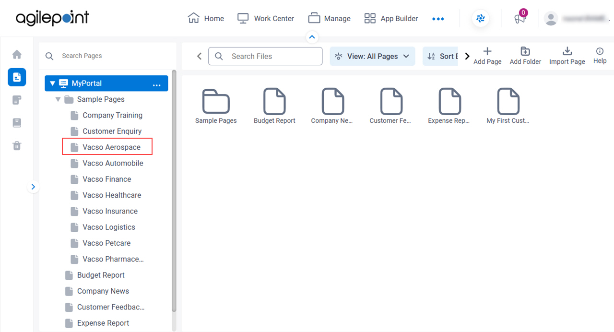614x332 pixels.
Task: Open the View: All Pages dropdown
Action: (372, 56)
